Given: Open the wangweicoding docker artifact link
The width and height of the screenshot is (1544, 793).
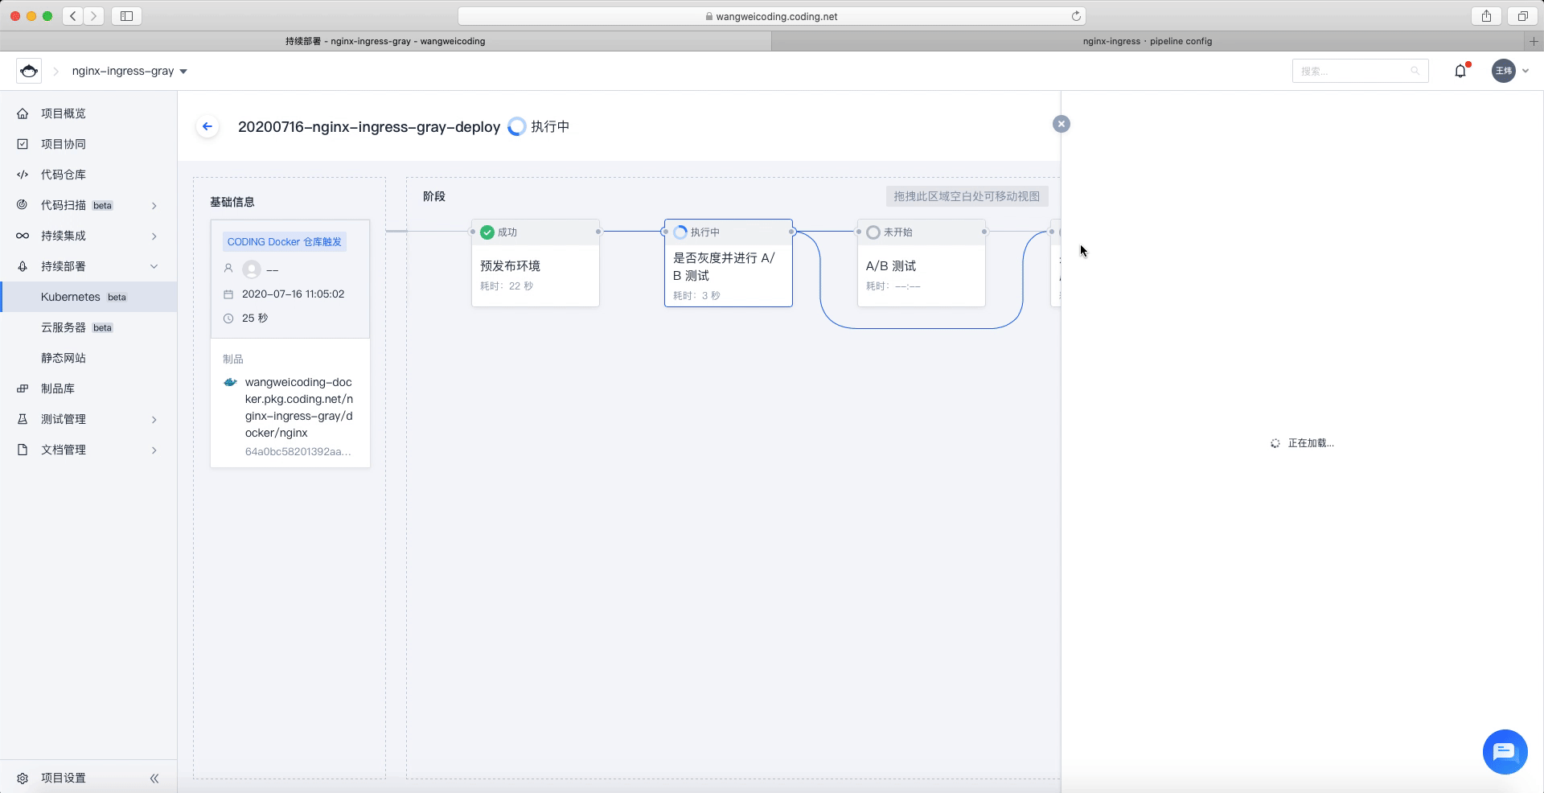Looking at the screenshot, I should pos(299,407).
